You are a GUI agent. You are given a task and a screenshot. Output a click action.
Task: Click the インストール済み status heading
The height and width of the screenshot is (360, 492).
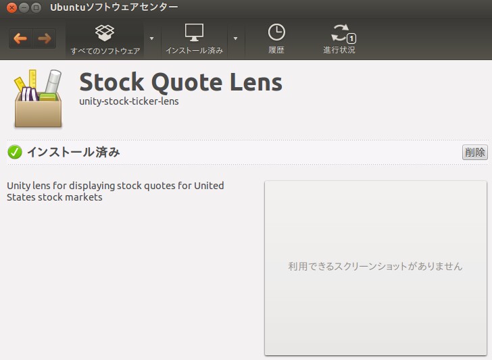[74, 152]
